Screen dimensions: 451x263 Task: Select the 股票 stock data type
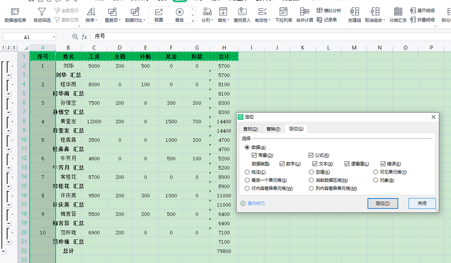coord(159,15)
